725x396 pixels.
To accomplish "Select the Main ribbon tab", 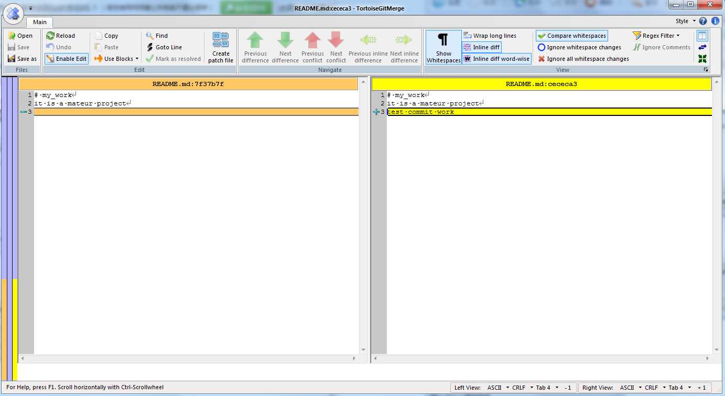I will [40, 22].
